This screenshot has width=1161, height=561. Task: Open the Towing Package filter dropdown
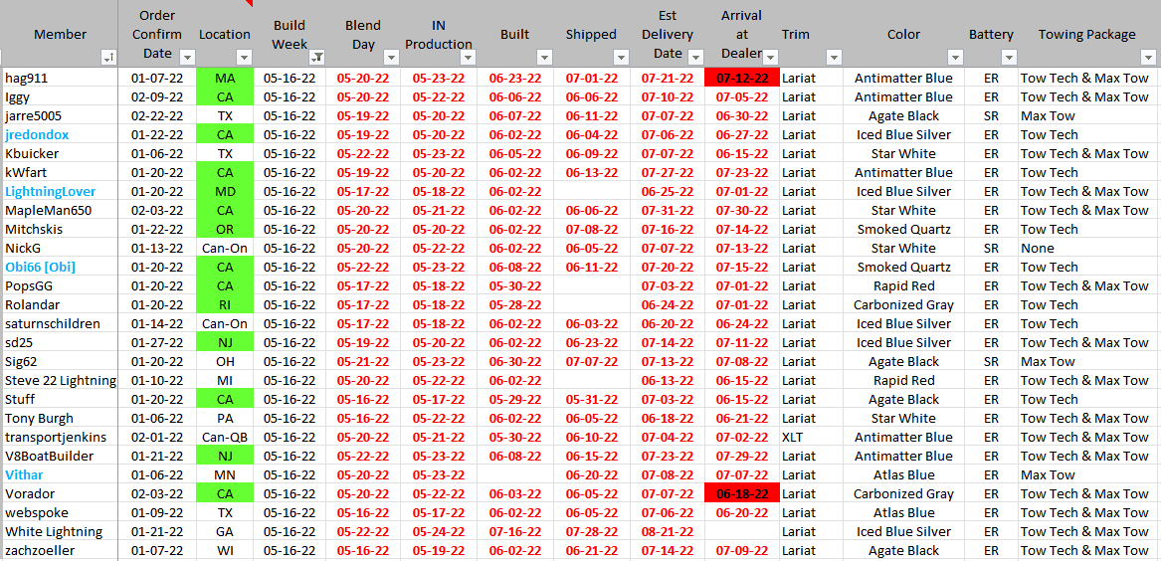point(1147,58)
